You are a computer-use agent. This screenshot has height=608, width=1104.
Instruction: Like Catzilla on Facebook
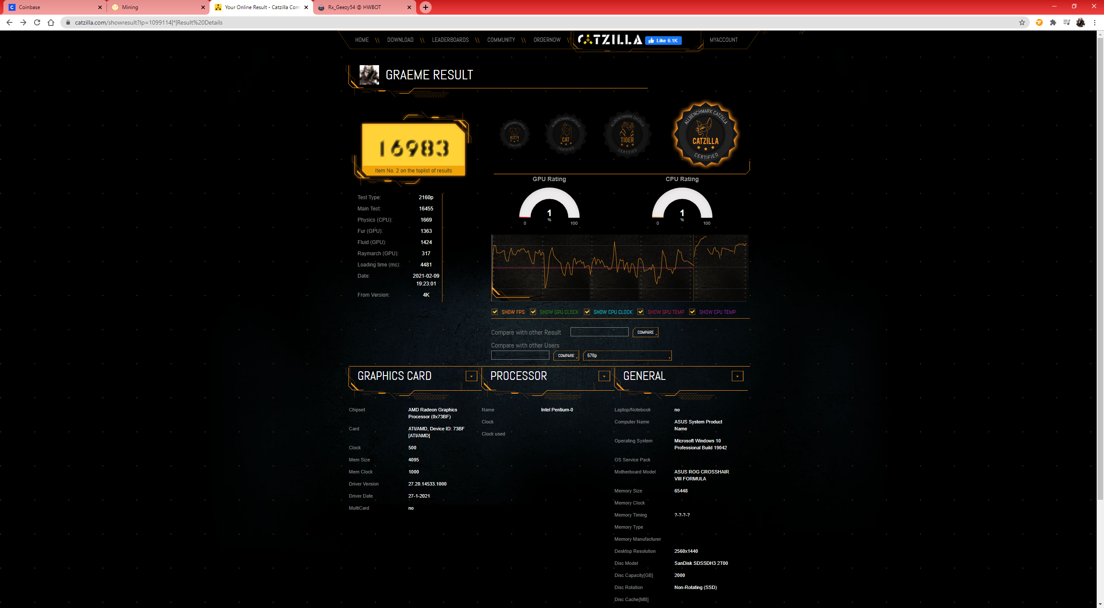point(663,41)
